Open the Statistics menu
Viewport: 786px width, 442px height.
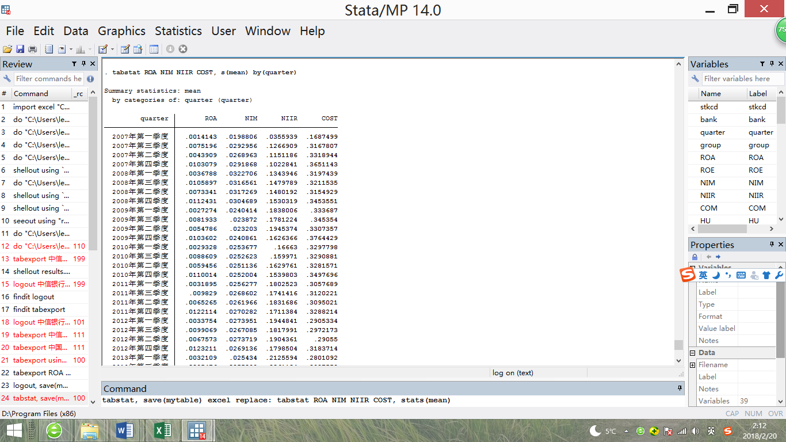point(178,31)
